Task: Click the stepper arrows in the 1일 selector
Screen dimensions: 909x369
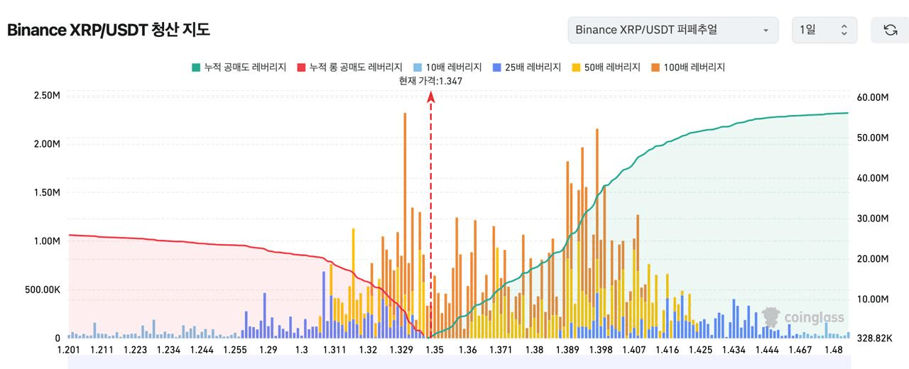Action: click(844, 30)
